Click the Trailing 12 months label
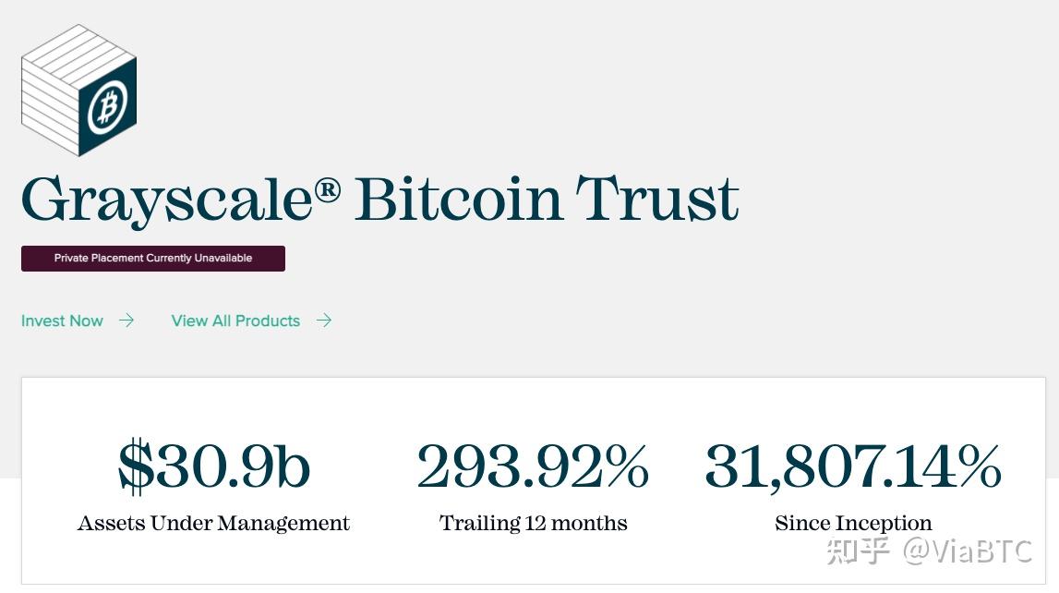Image resolution: width=1059 pixels, height=593 pixels. (533, 524)
